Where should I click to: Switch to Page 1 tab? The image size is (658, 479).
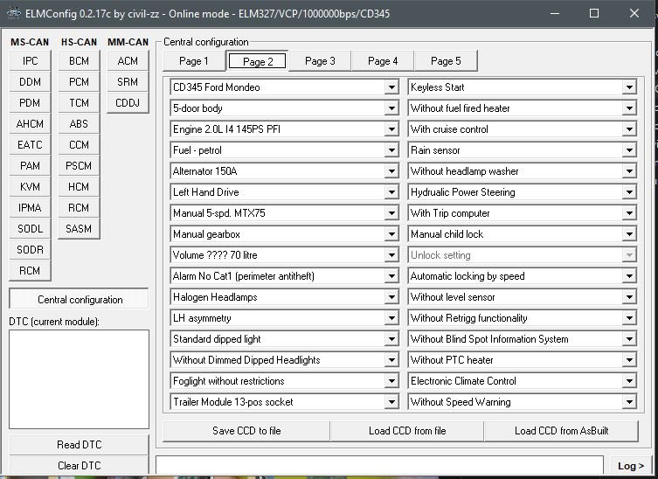[193, 61]
